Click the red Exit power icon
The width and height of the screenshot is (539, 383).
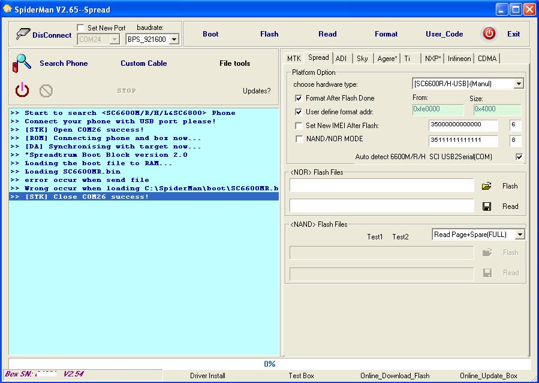(x=489, y=34)
